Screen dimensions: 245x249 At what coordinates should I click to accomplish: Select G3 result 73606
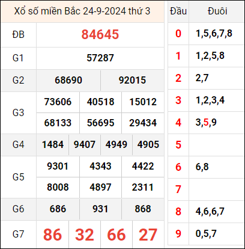tap(58, 102)
